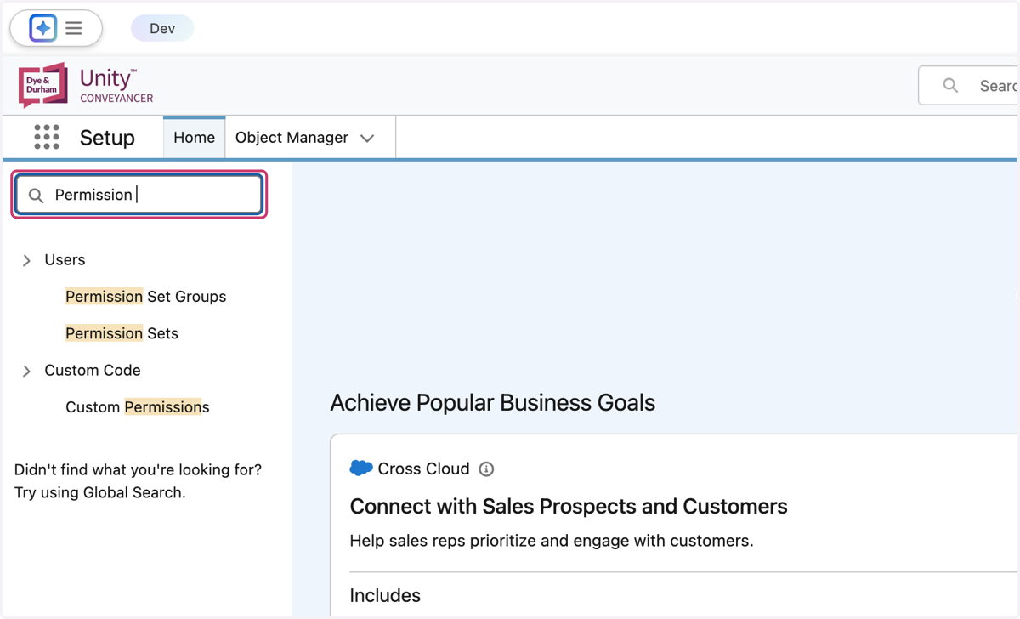Click the Help sales reps prioritize description

coord(551,541)
